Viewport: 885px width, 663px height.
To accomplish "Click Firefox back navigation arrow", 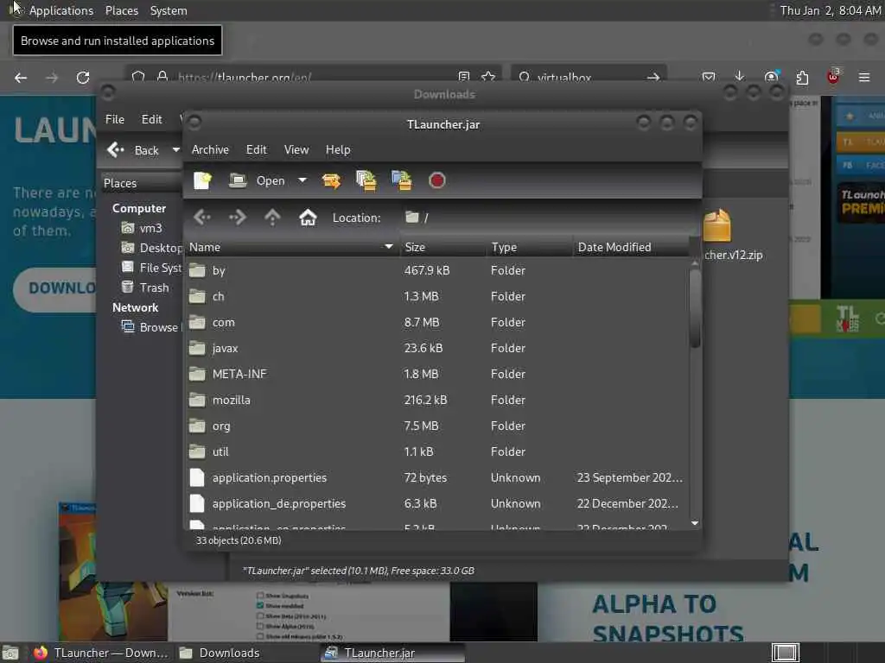I will 21,77.
